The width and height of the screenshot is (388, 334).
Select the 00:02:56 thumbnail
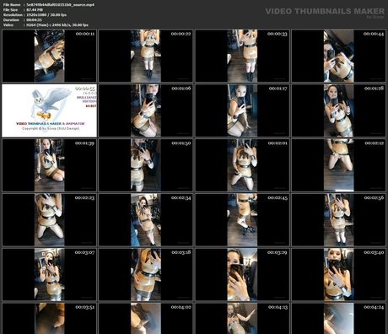click(x=338, y=220)
